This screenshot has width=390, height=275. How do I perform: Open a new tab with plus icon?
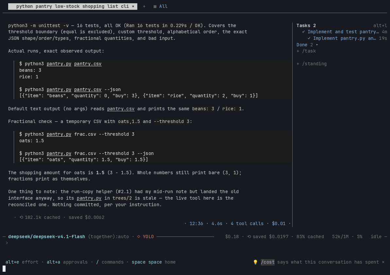(x=144, y=7)
